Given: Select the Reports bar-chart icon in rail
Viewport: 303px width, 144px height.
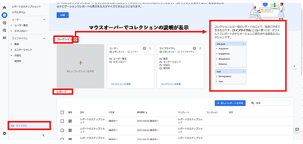Looking at the screenshot, I should [4, 15].
